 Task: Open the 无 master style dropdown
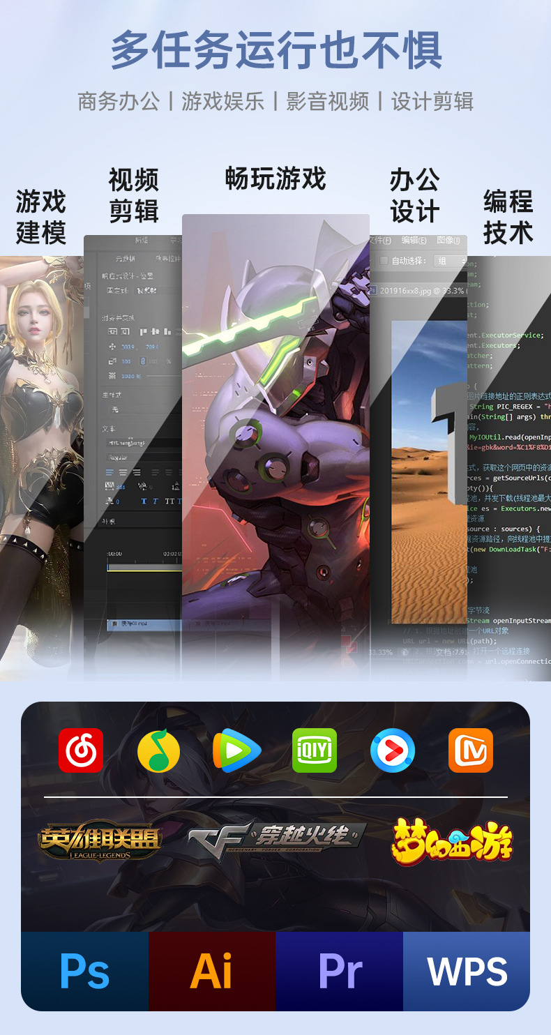click(145, 409)
